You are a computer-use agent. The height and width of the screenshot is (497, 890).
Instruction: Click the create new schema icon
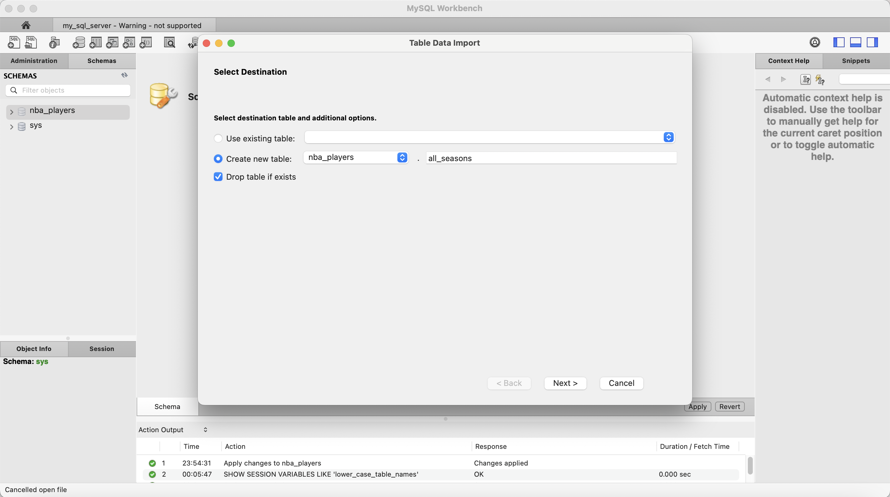tap(78, 43)
